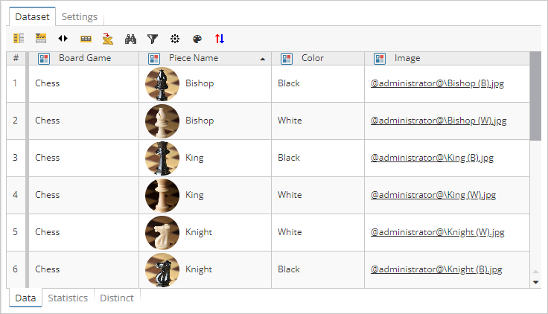
Task: Click Black color cell in row 3
Action: pos(318,158)
